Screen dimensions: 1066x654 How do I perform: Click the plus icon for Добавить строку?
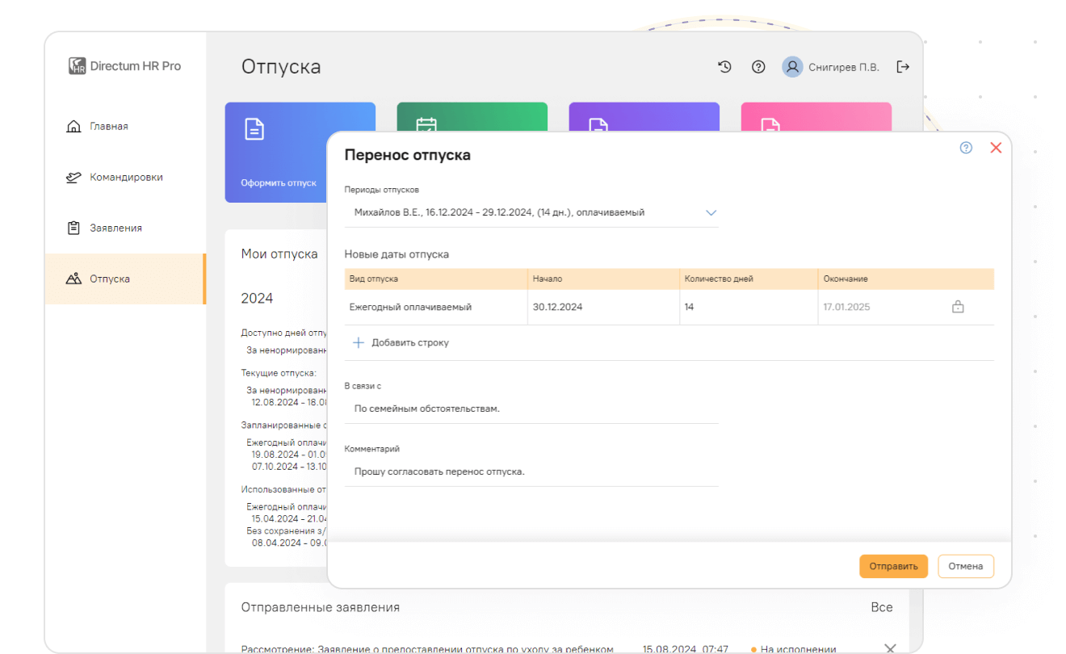[359, 342]
